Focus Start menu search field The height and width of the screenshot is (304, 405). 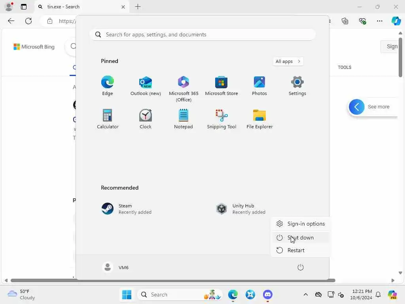click(202, 35)
